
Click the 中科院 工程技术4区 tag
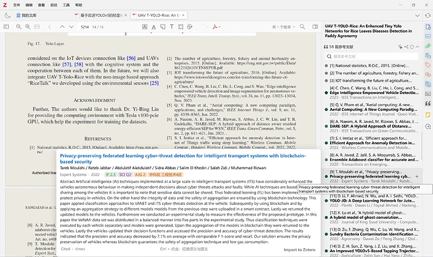pyautogui.click(x=166, y=174)
